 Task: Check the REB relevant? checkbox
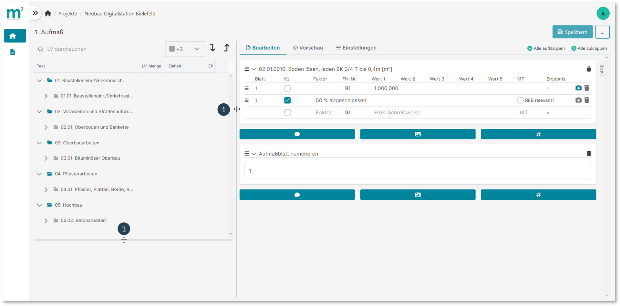521,100
